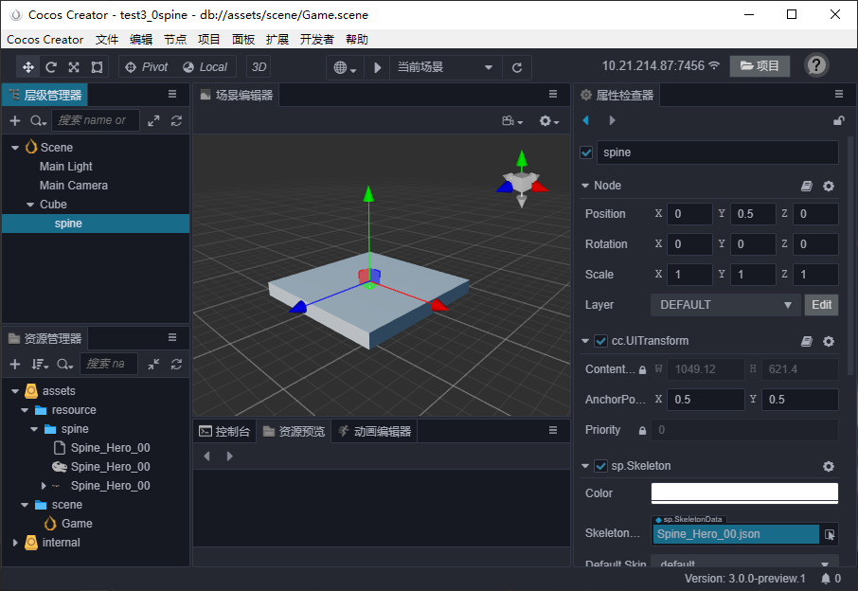Open scene camera settings dropdown

[512, 121]
